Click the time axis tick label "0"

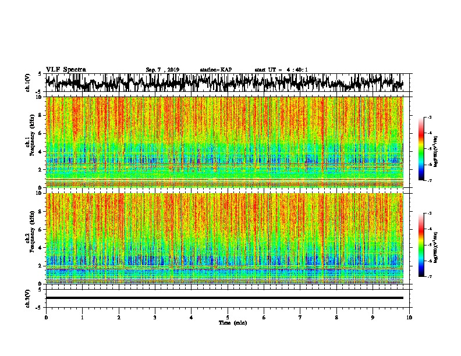pyautogui.click(x=46, y=318)
